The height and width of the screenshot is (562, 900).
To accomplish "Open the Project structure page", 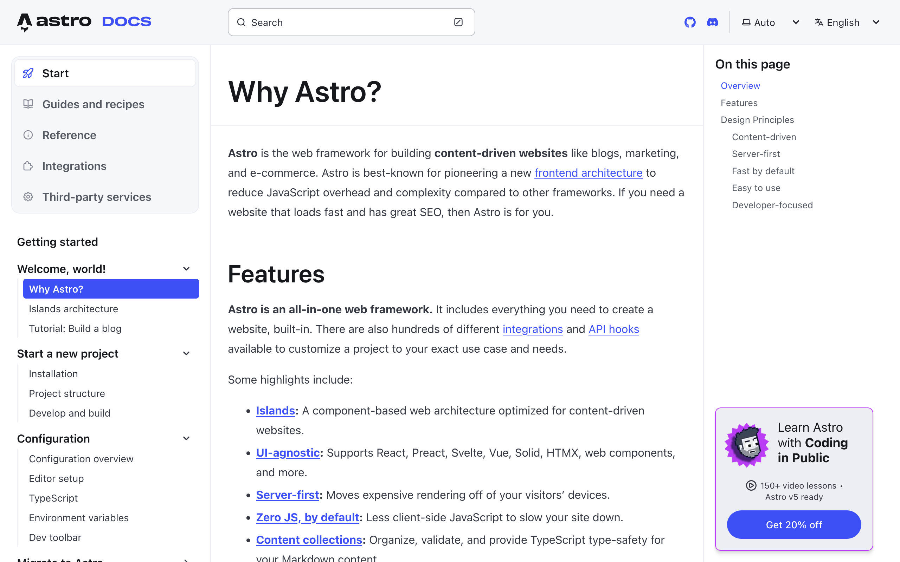I will click(67, 393).
